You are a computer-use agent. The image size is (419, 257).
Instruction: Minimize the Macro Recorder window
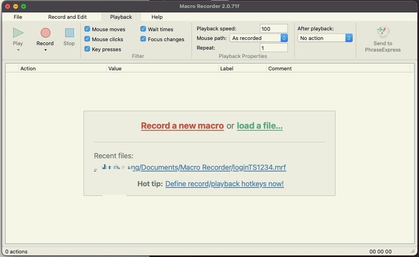[16, 6]
